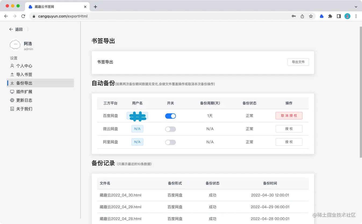
Task: Click the 百度网盘 platform cell in 自动备份
Action: pyautogui.click(x=110, y=115)
